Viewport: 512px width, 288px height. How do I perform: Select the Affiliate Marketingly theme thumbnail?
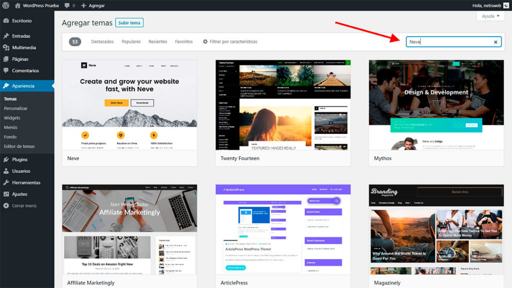[x=129, y=230]
